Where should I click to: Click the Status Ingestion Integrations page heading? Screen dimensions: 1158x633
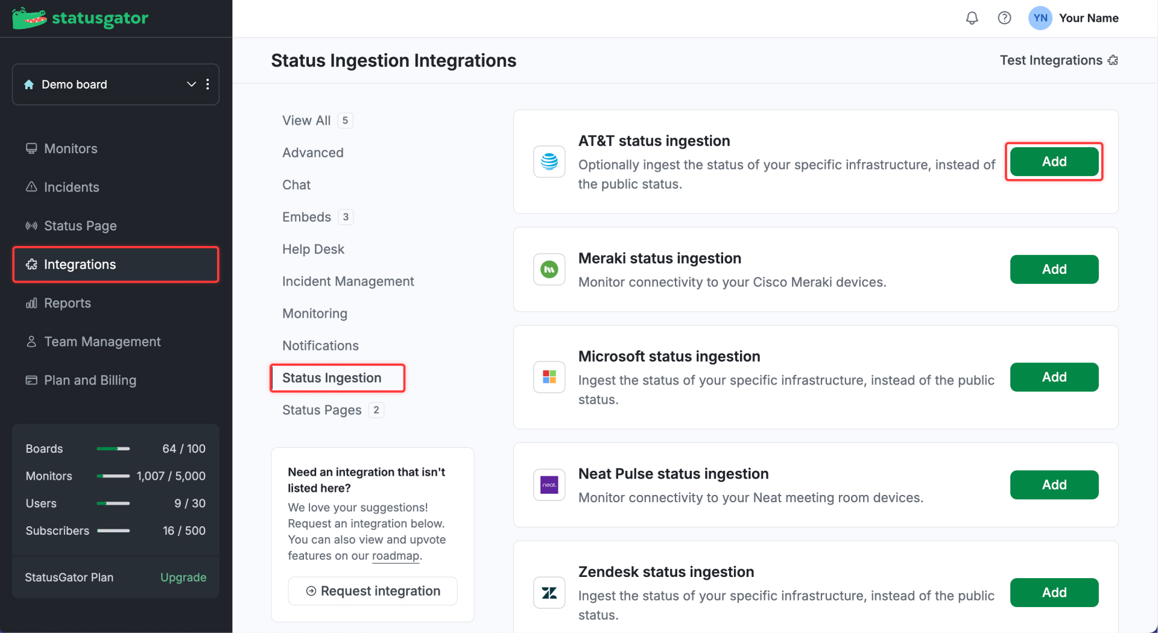[x=393, y=60]
